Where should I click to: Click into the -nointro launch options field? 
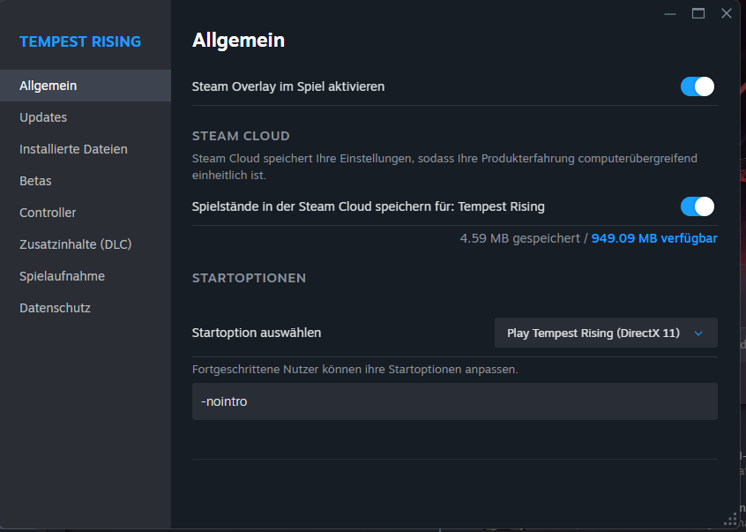click(454, 401)
